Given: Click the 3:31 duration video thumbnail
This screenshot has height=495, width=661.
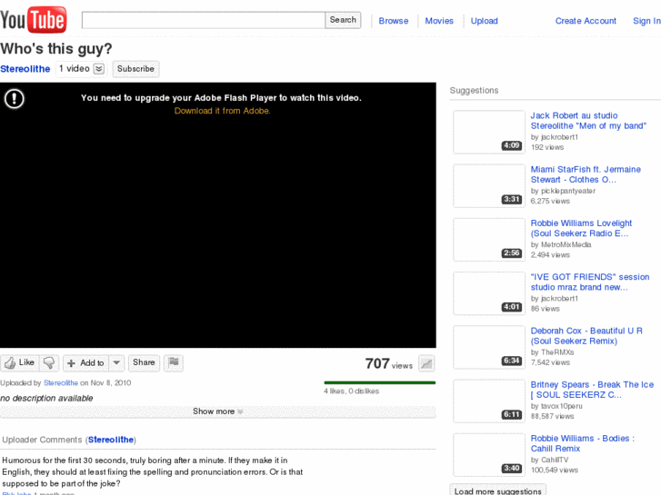Looking at the screenshot, I should pos(489,186).
